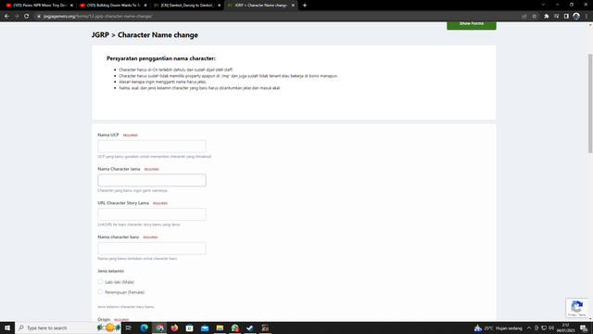The height and width of the screenshot is (334, 593).
Task: Switch to the Bulldog Doom YouTube tab
Action: [x=113, y=6]
